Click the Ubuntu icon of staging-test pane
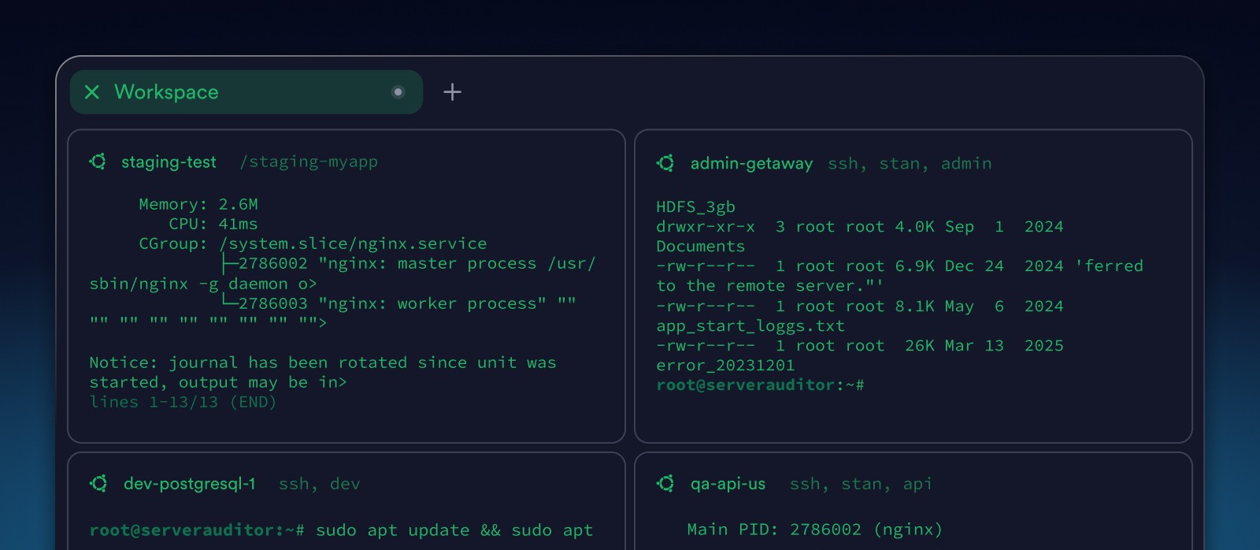This screenshot has width=1260, height=550. 98,162
